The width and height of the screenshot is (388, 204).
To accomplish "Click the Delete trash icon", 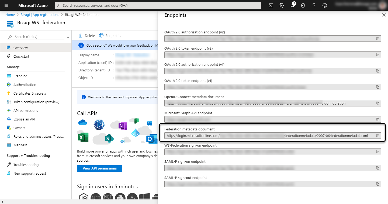I will click(81, 36).
